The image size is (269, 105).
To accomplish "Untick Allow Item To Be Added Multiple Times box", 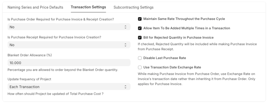I will point(140,28).
